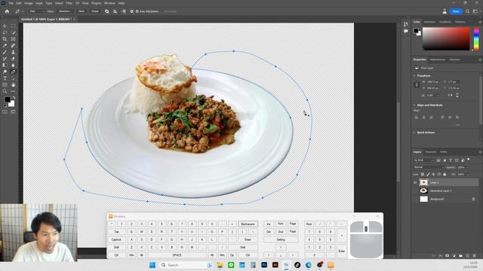Screen dimensions: 483x271
Task: Open the blend mode Normal dropdown
Action: tap(428, 167)
